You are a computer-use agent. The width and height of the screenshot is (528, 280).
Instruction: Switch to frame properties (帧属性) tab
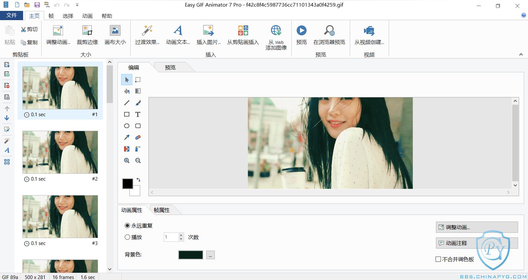(x=162, y=210)
